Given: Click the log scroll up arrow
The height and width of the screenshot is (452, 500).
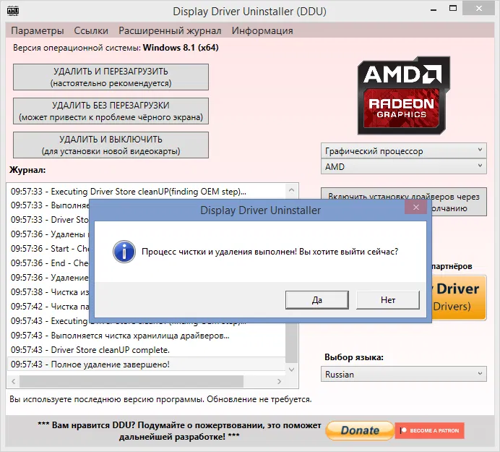Looking at the screenshot, I should (291, 190).
